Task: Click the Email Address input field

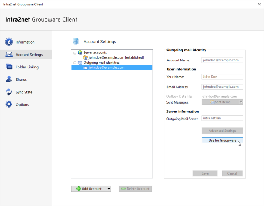Action: point(222,87)
